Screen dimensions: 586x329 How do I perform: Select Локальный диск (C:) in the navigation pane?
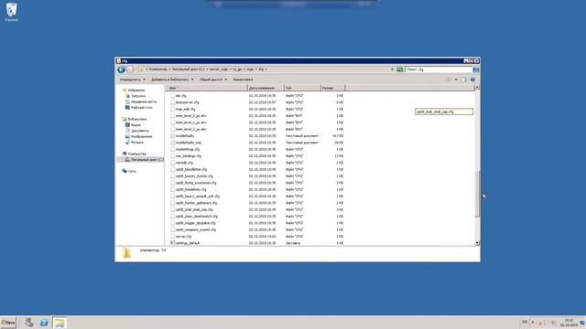[x=146, y=160]
